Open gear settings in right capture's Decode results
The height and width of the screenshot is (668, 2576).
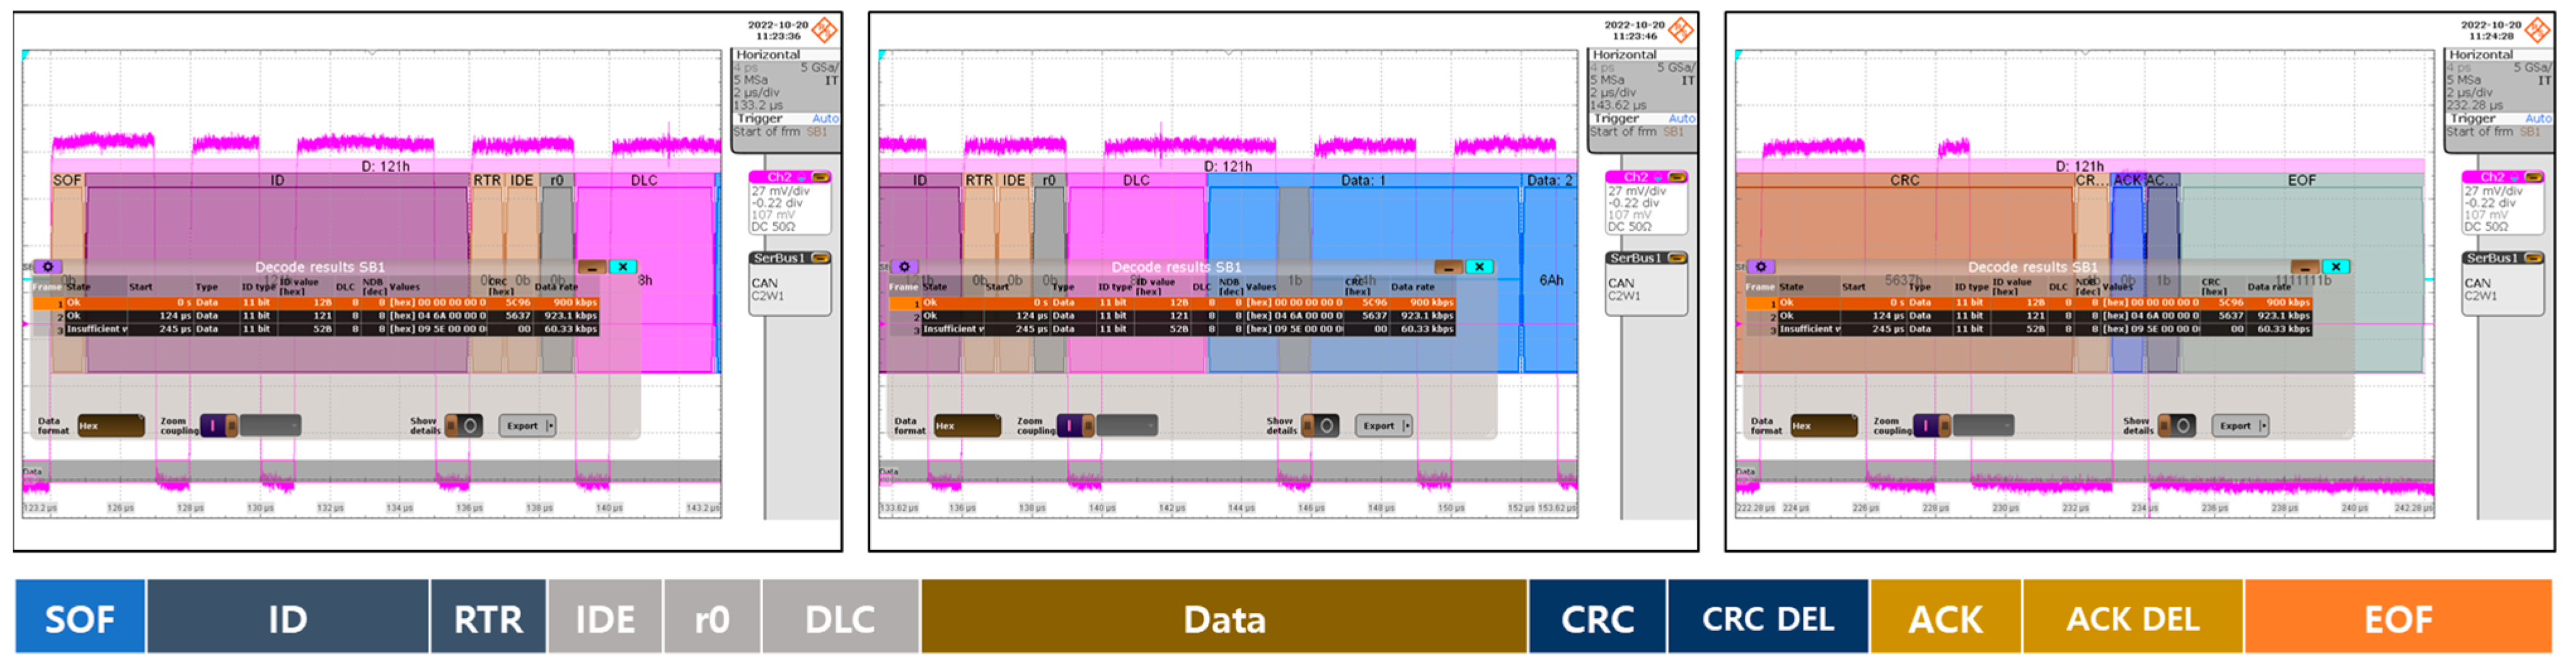(1761, 267)
